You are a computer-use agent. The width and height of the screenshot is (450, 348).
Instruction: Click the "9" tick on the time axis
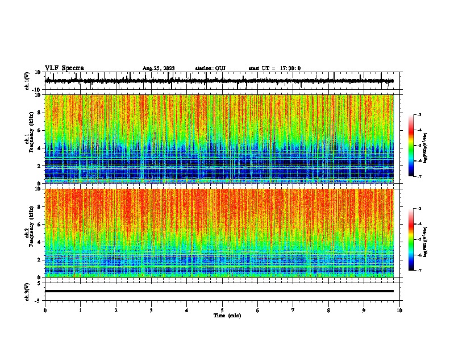(364, 310)
